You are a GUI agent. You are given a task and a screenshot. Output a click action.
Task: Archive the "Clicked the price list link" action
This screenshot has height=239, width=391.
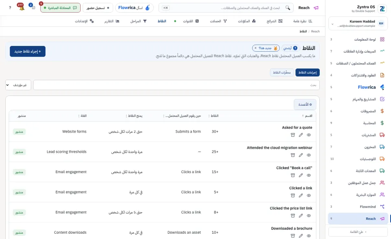tap(293, 215)
